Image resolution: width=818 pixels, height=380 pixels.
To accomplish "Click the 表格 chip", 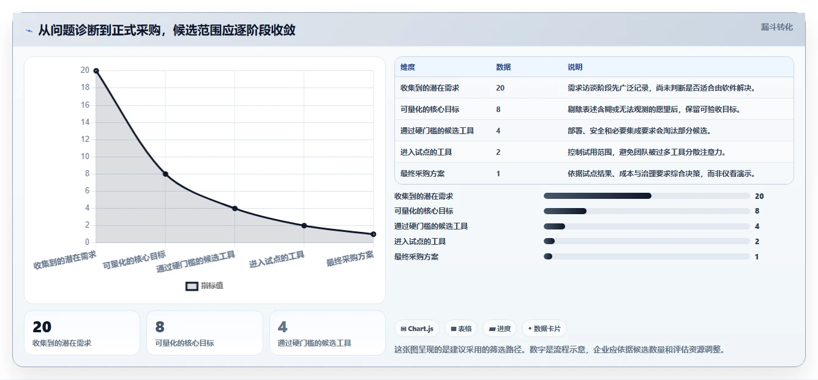I will click(461, 329).
